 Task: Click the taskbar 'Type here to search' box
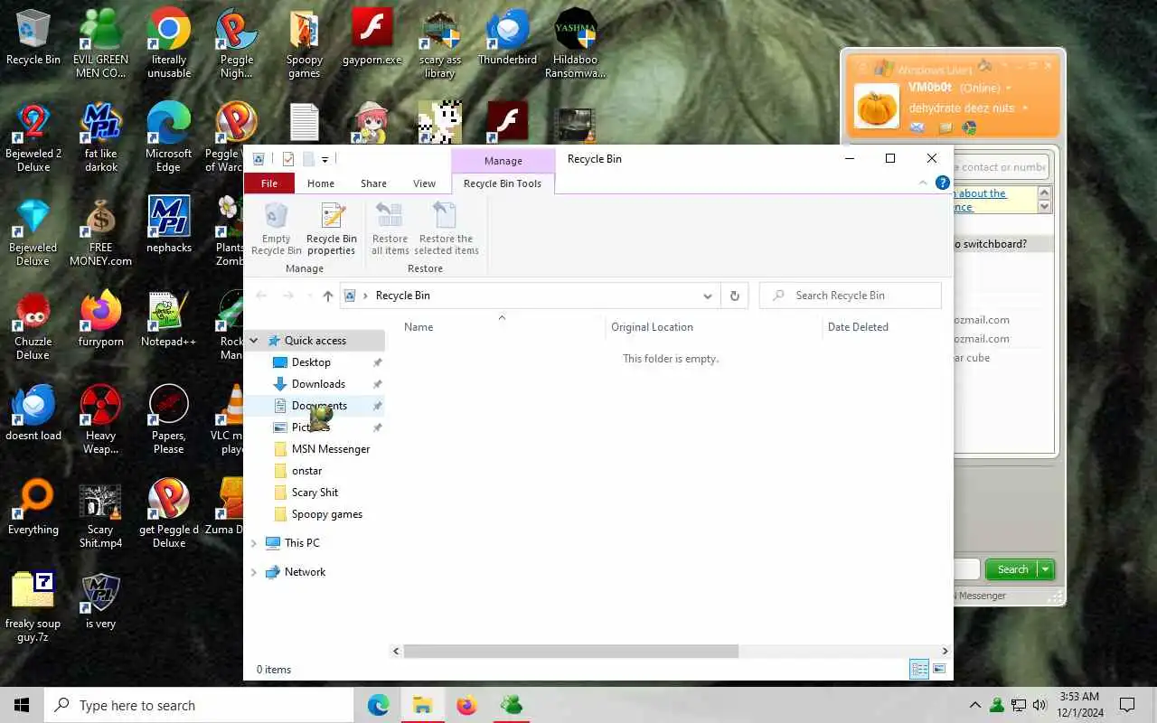click(199, 705)
